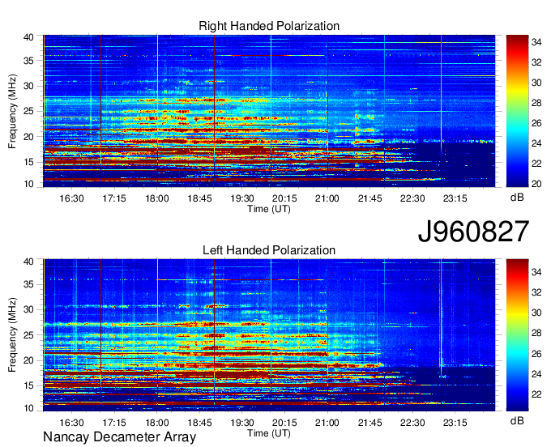Screen dimensions: 551x447
Task: Click the 'Nancay Decameter Array' caption
Action: click(x=119, y=436)
